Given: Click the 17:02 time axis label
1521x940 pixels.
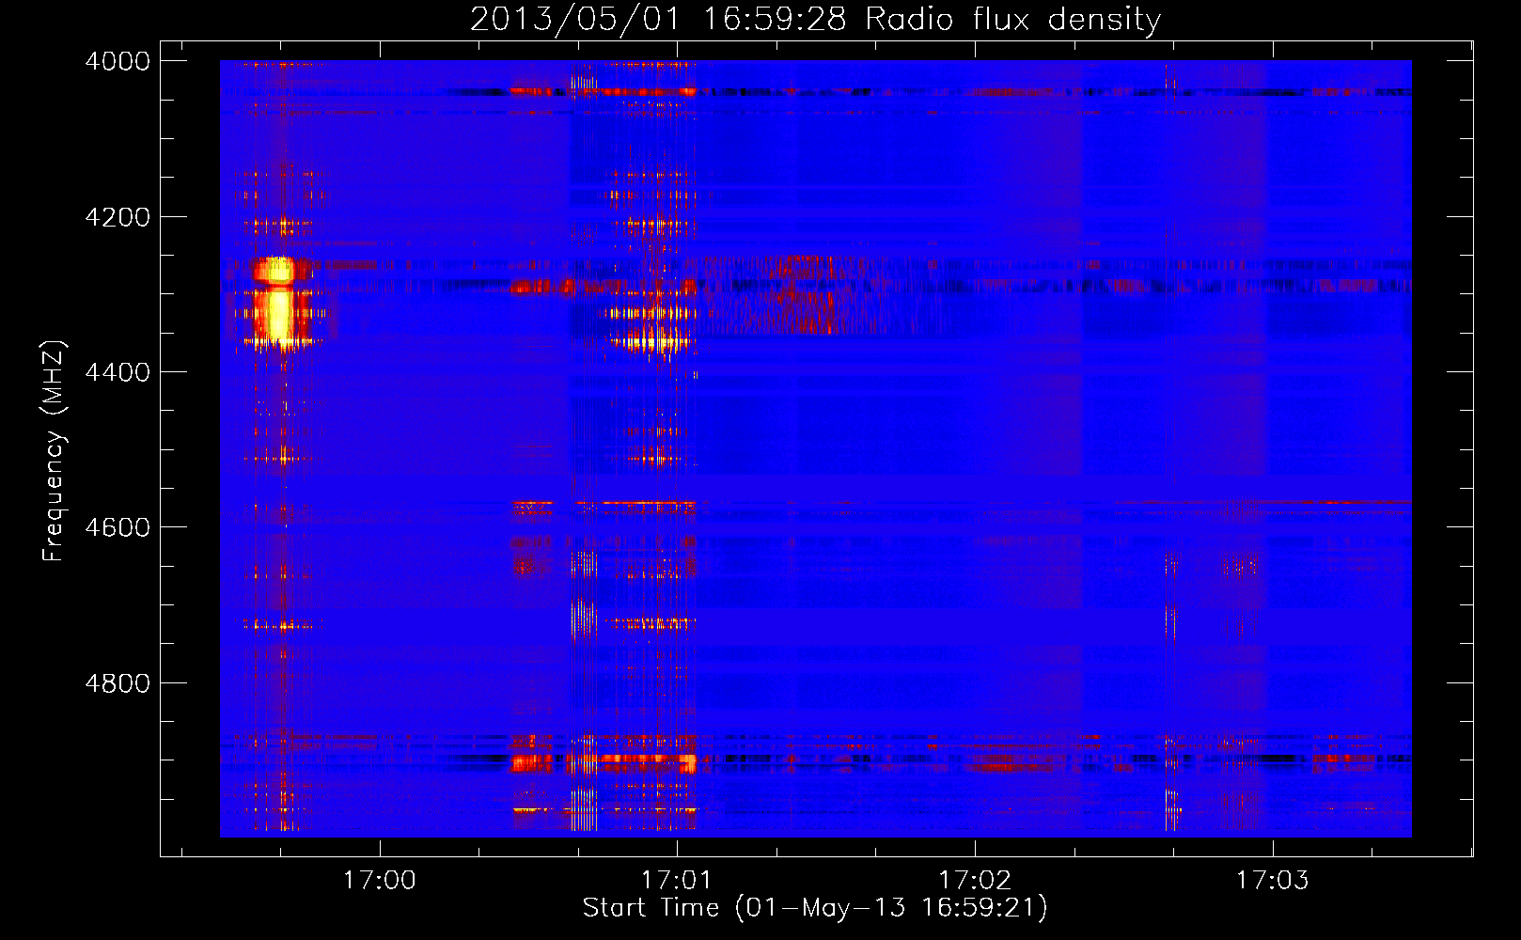Looking at the screenshot, I should point(975,881).
